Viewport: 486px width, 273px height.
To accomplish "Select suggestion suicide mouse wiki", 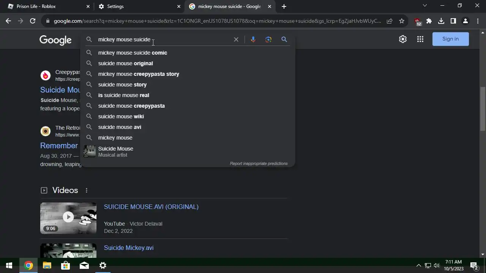I will point(188,116).
